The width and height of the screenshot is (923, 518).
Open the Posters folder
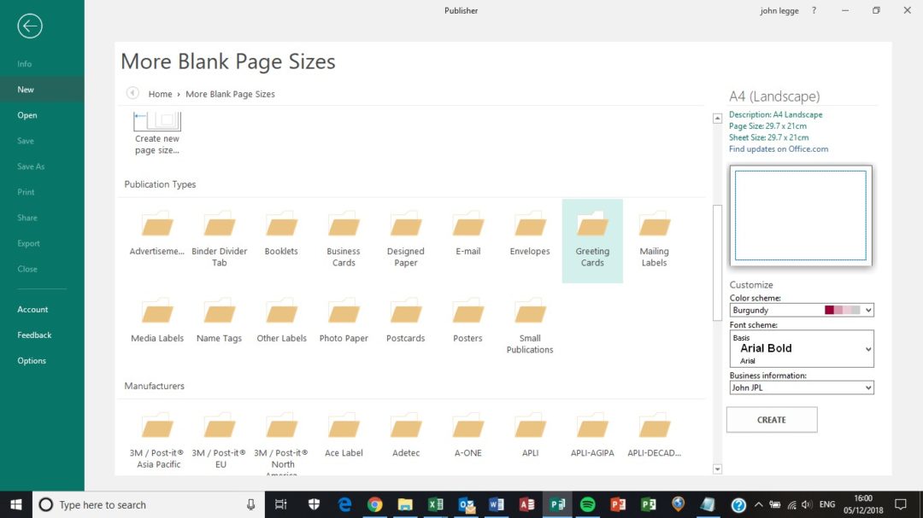click(x=468, y=321)
